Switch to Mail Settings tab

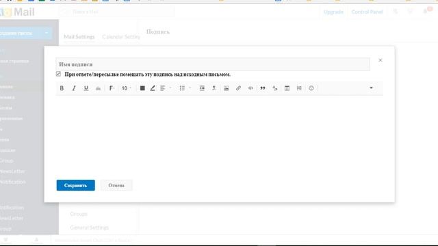79,37
